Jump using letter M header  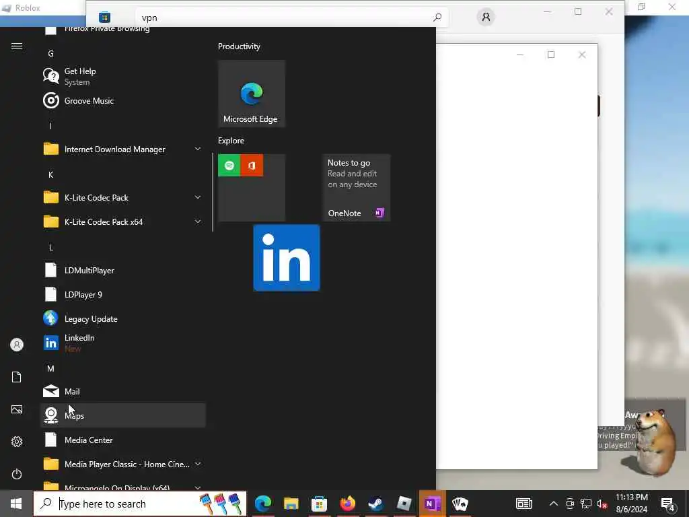tap(50, 368)
